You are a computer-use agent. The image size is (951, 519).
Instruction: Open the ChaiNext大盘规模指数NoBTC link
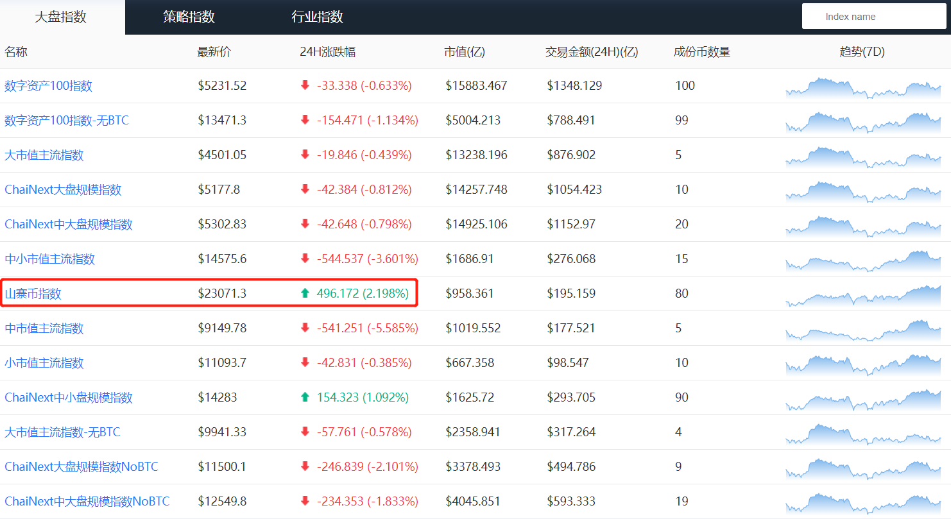point(81,467)
